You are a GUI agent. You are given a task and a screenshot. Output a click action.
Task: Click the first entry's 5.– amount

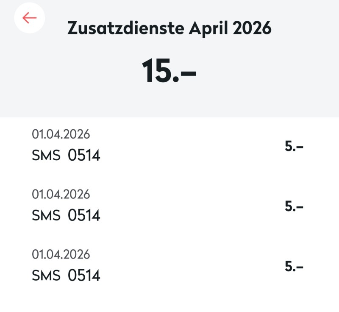(294, 147)
